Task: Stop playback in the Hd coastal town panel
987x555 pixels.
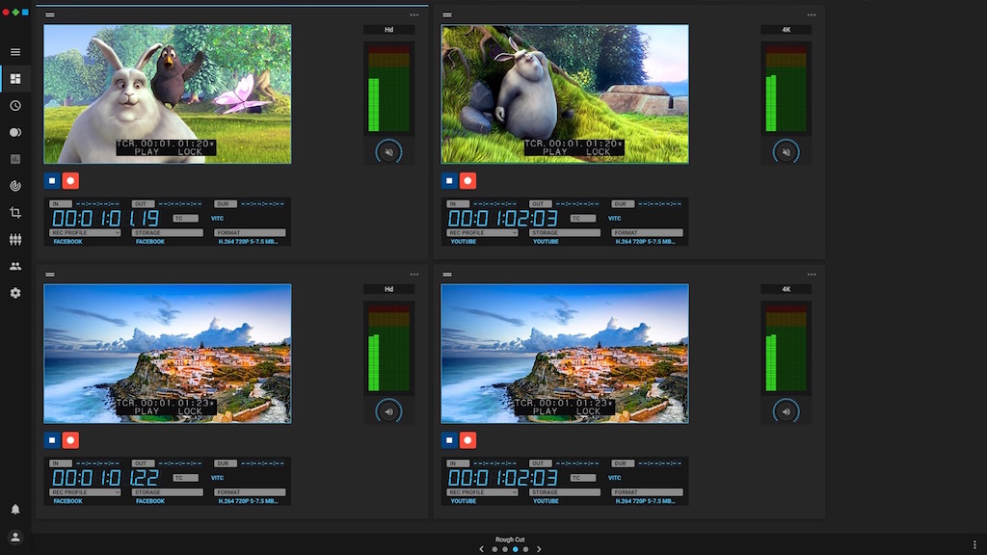Action: tap(52, 440)
